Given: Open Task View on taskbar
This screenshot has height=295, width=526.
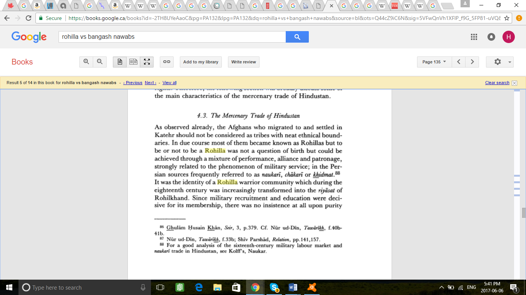Looking at the screenshot, I should (x=160, y=287).
